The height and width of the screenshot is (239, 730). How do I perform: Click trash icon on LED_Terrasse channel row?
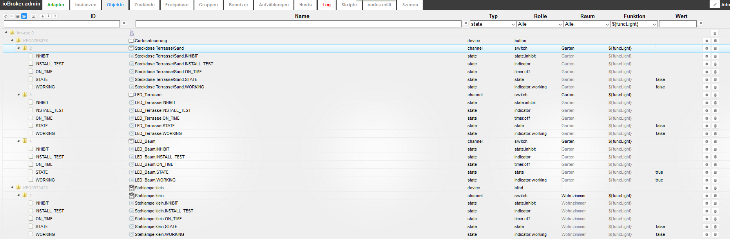point(715,95)
